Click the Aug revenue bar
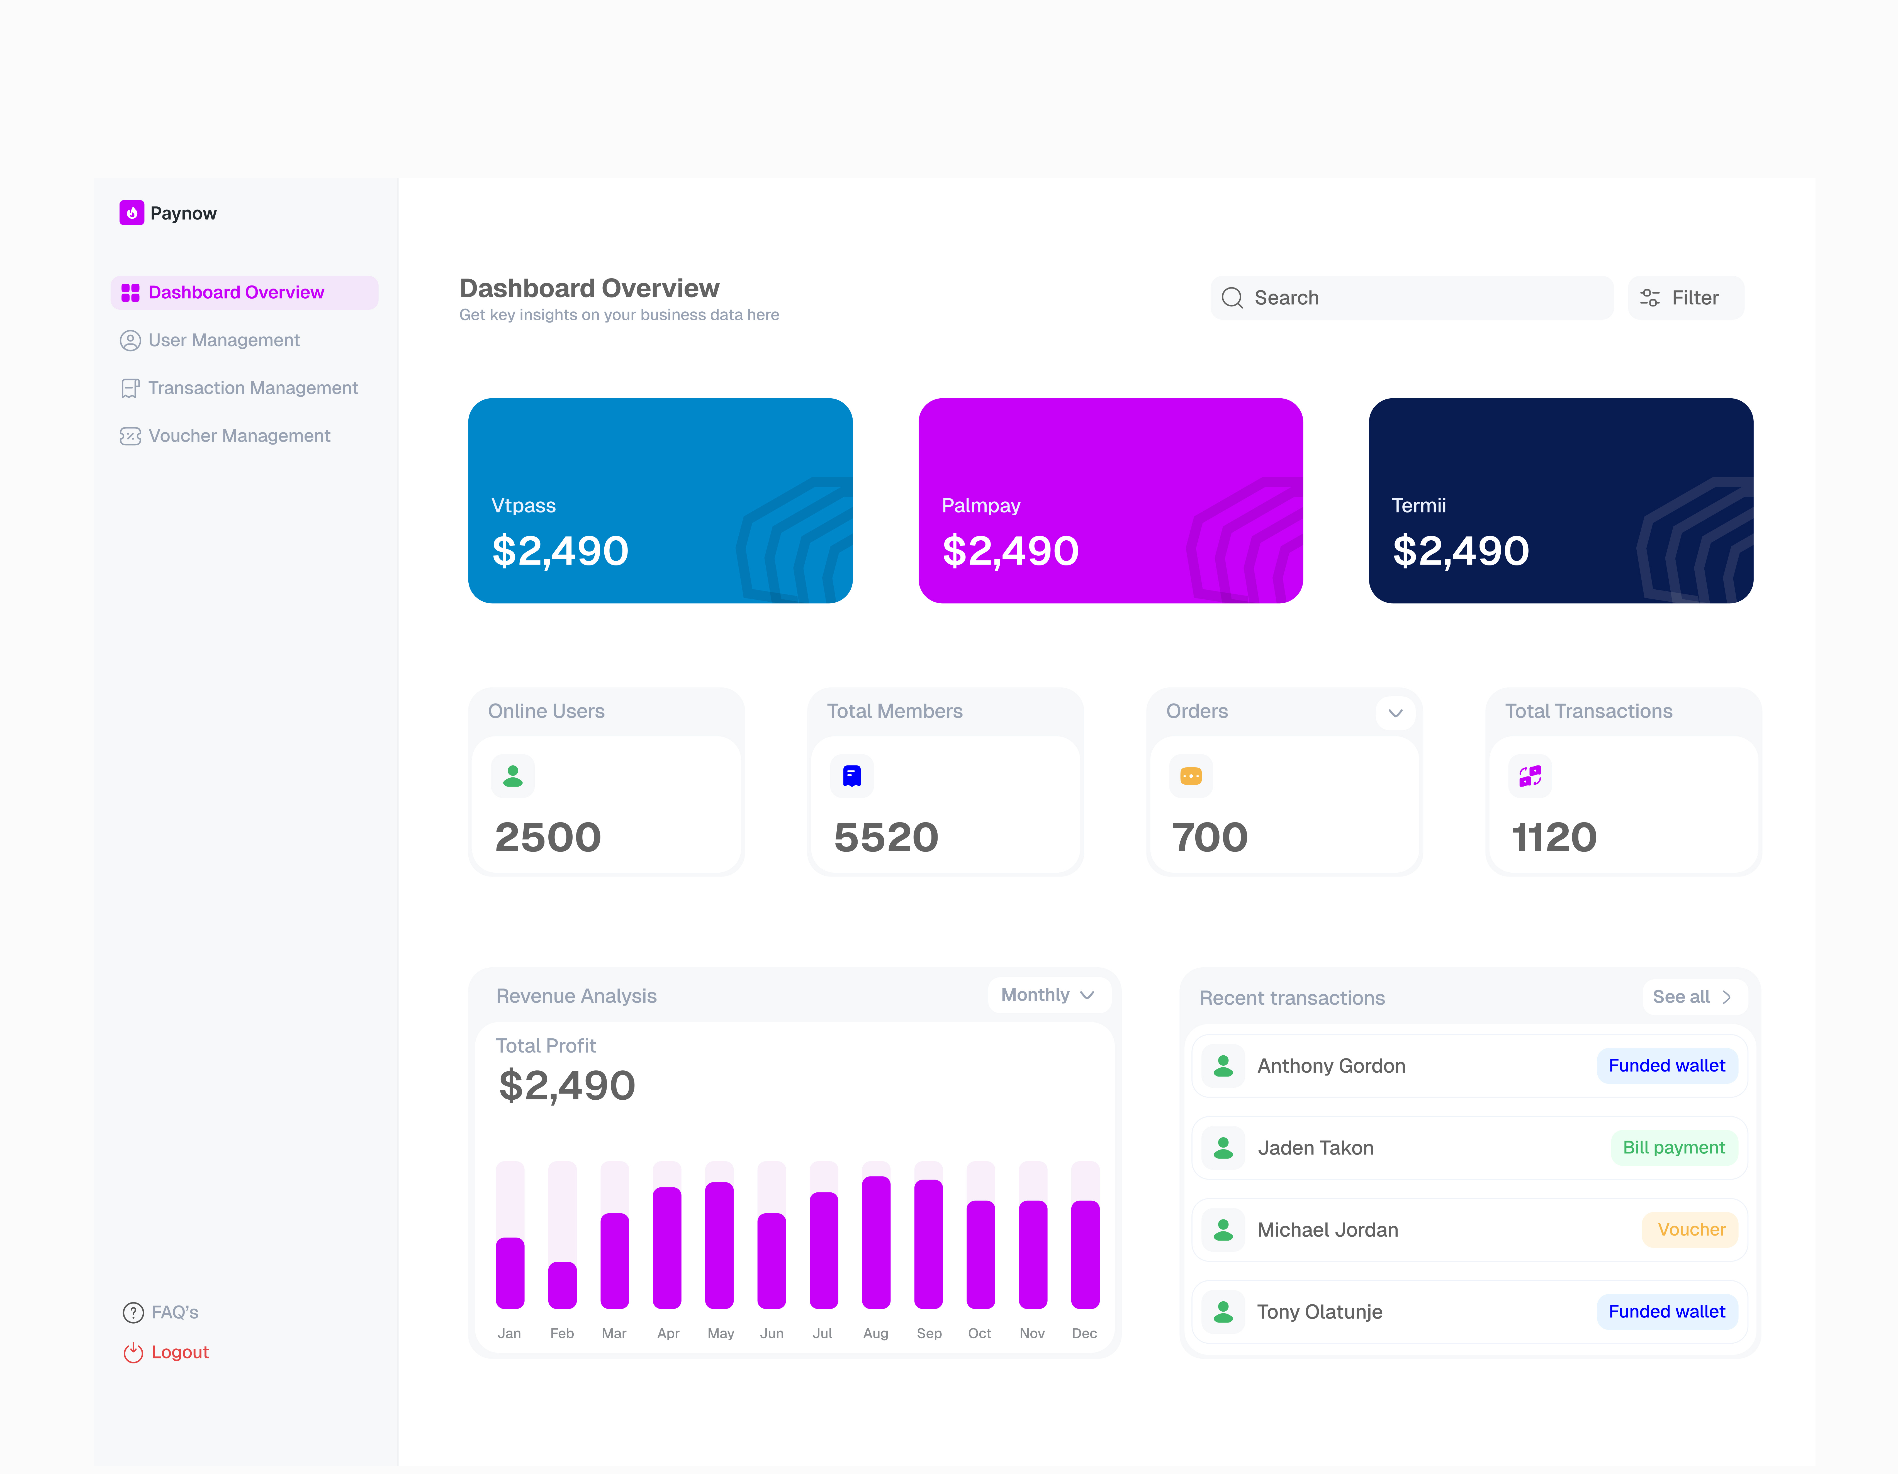Image resolution: width=1898 pixels, height=1474 pixels. (x=876, y=1242)
